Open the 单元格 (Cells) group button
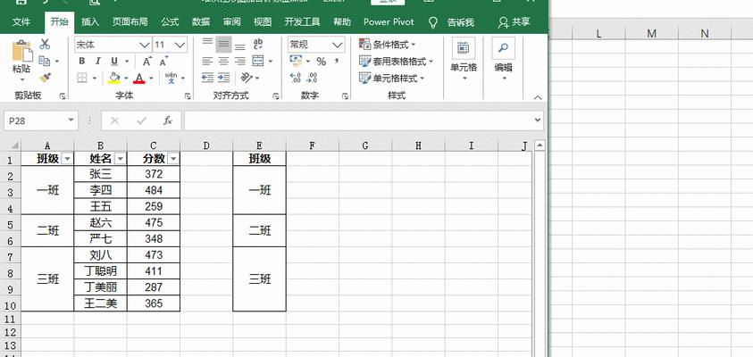 coord(464,60)
